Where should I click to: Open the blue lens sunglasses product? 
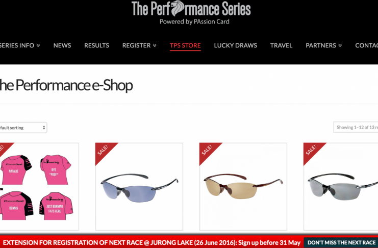(x=139, y=186)
